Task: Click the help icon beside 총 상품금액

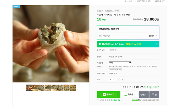Action: 144,87
